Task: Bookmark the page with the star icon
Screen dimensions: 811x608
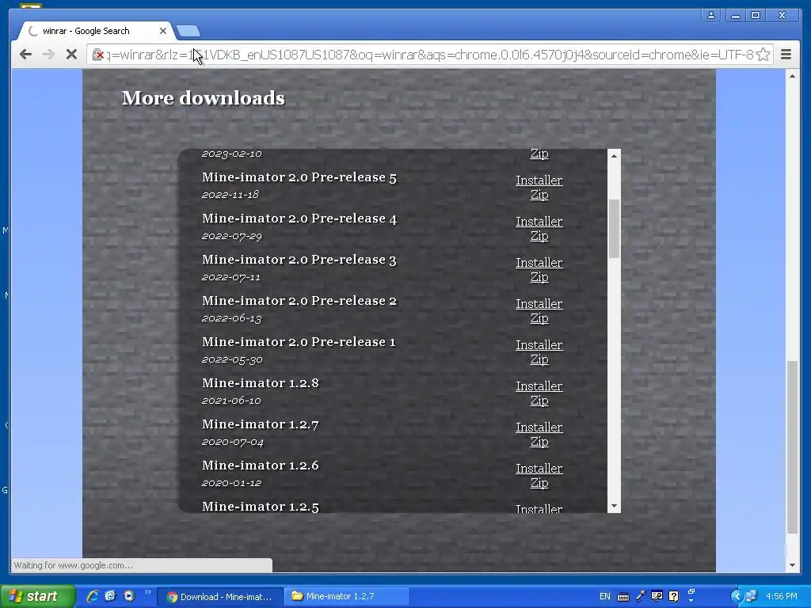Action: pos(763,55)
